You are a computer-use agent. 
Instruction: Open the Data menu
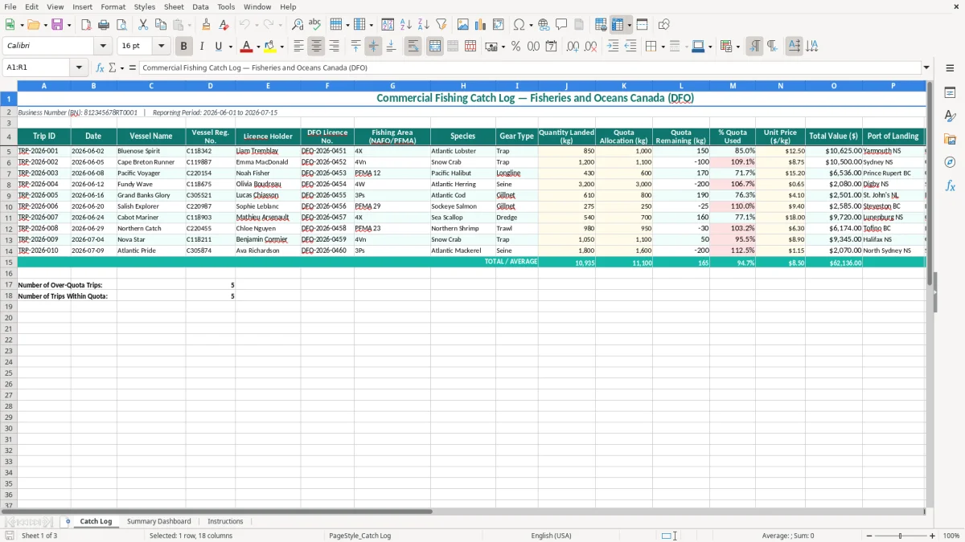200,6
